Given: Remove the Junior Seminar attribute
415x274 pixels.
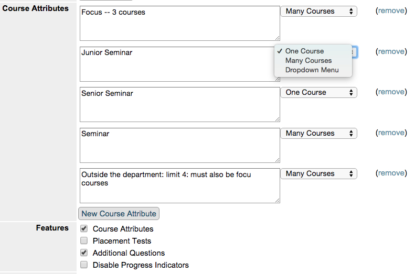Looking at the screenshot, I should [391, 51].
